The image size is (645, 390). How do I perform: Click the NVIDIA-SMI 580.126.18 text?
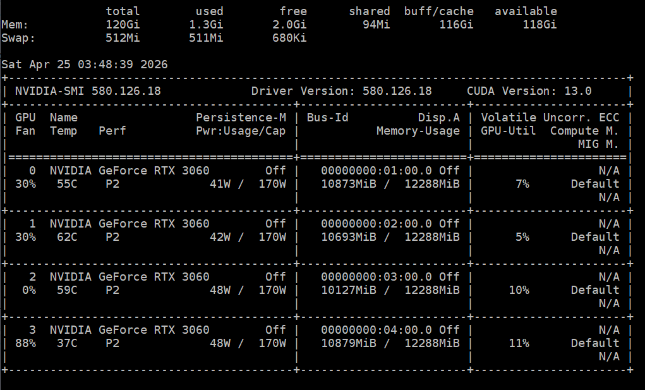(88, 91)
